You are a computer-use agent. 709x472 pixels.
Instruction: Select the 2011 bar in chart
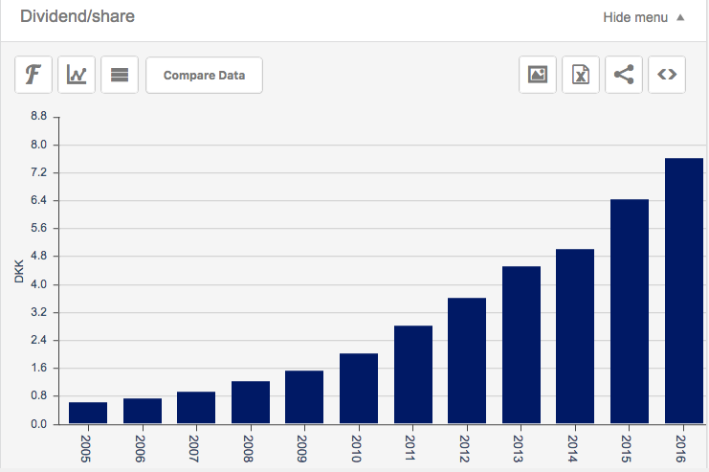point(412,374)
